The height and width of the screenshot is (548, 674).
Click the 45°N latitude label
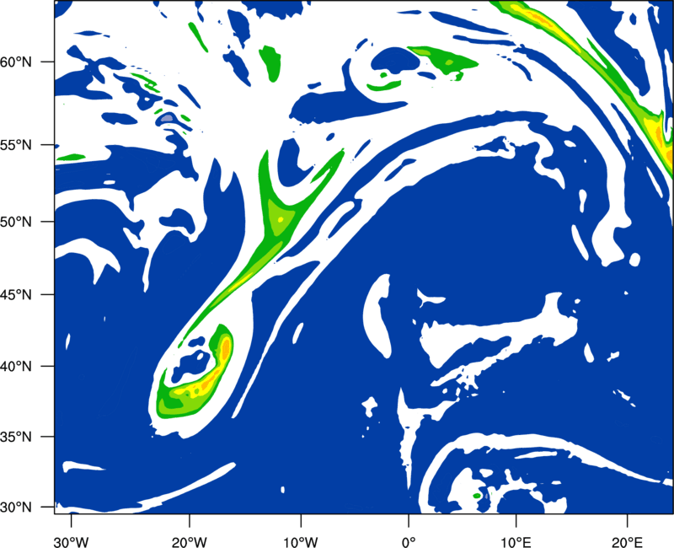coord(16,294)
